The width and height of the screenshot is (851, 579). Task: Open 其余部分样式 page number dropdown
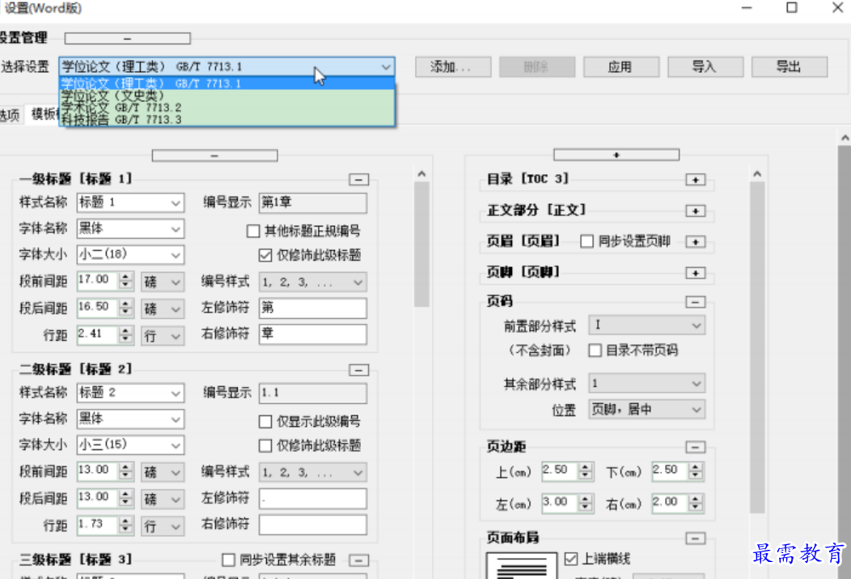[x=646, y=384]
